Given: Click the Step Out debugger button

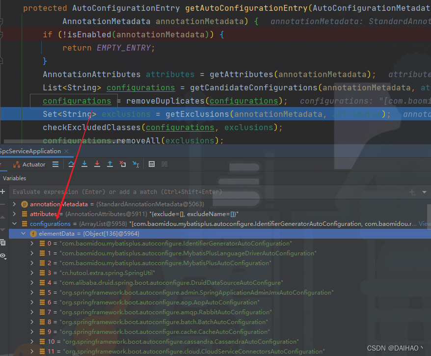Looking at the screenshot, I should (x=110, y=164).
